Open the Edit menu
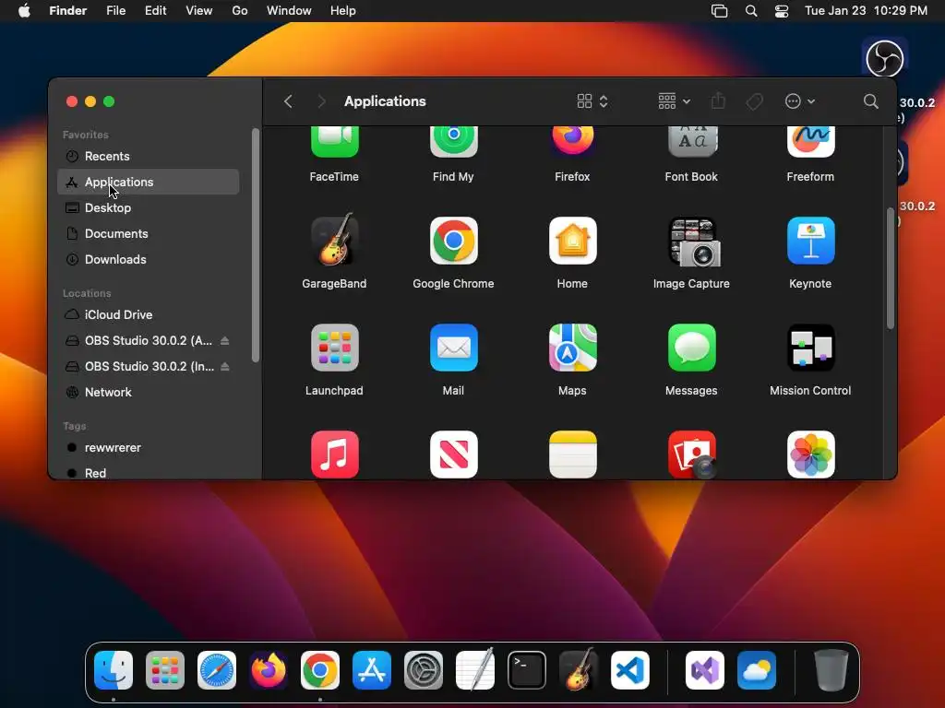This screenshot has height=708, width=945. point(155,11)
